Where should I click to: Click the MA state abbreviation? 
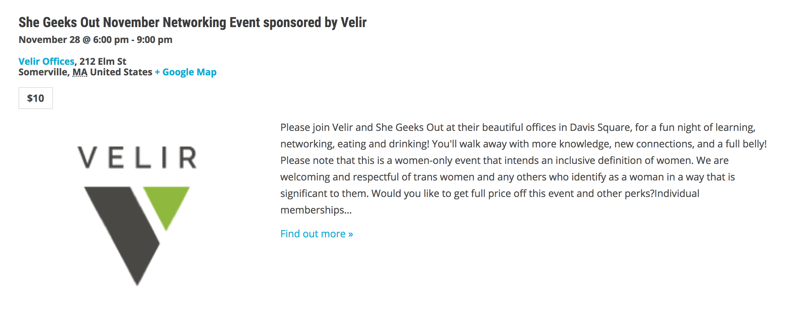click(80, 72)
